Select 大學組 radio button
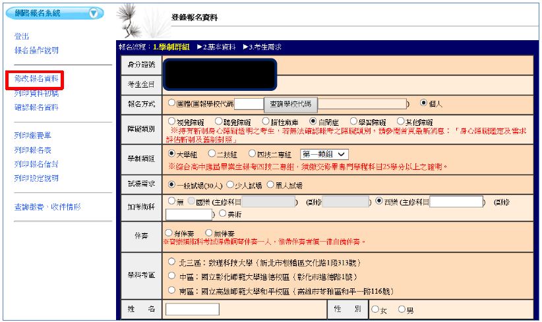Image resolution: width=542 pixels, height=322 pixels. [x=172, y=153]
